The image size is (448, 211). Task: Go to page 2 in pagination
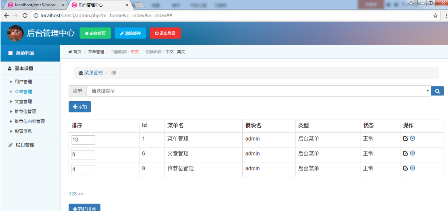73,194
